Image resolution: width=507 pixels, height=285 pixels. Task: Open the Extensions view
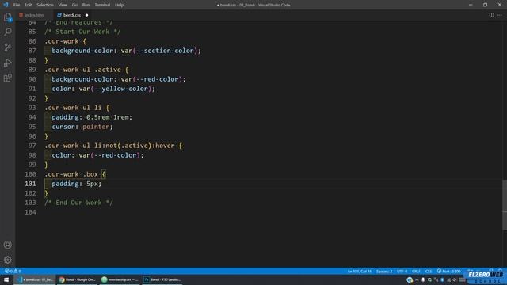pyautogui.click(x=7, y=78)
